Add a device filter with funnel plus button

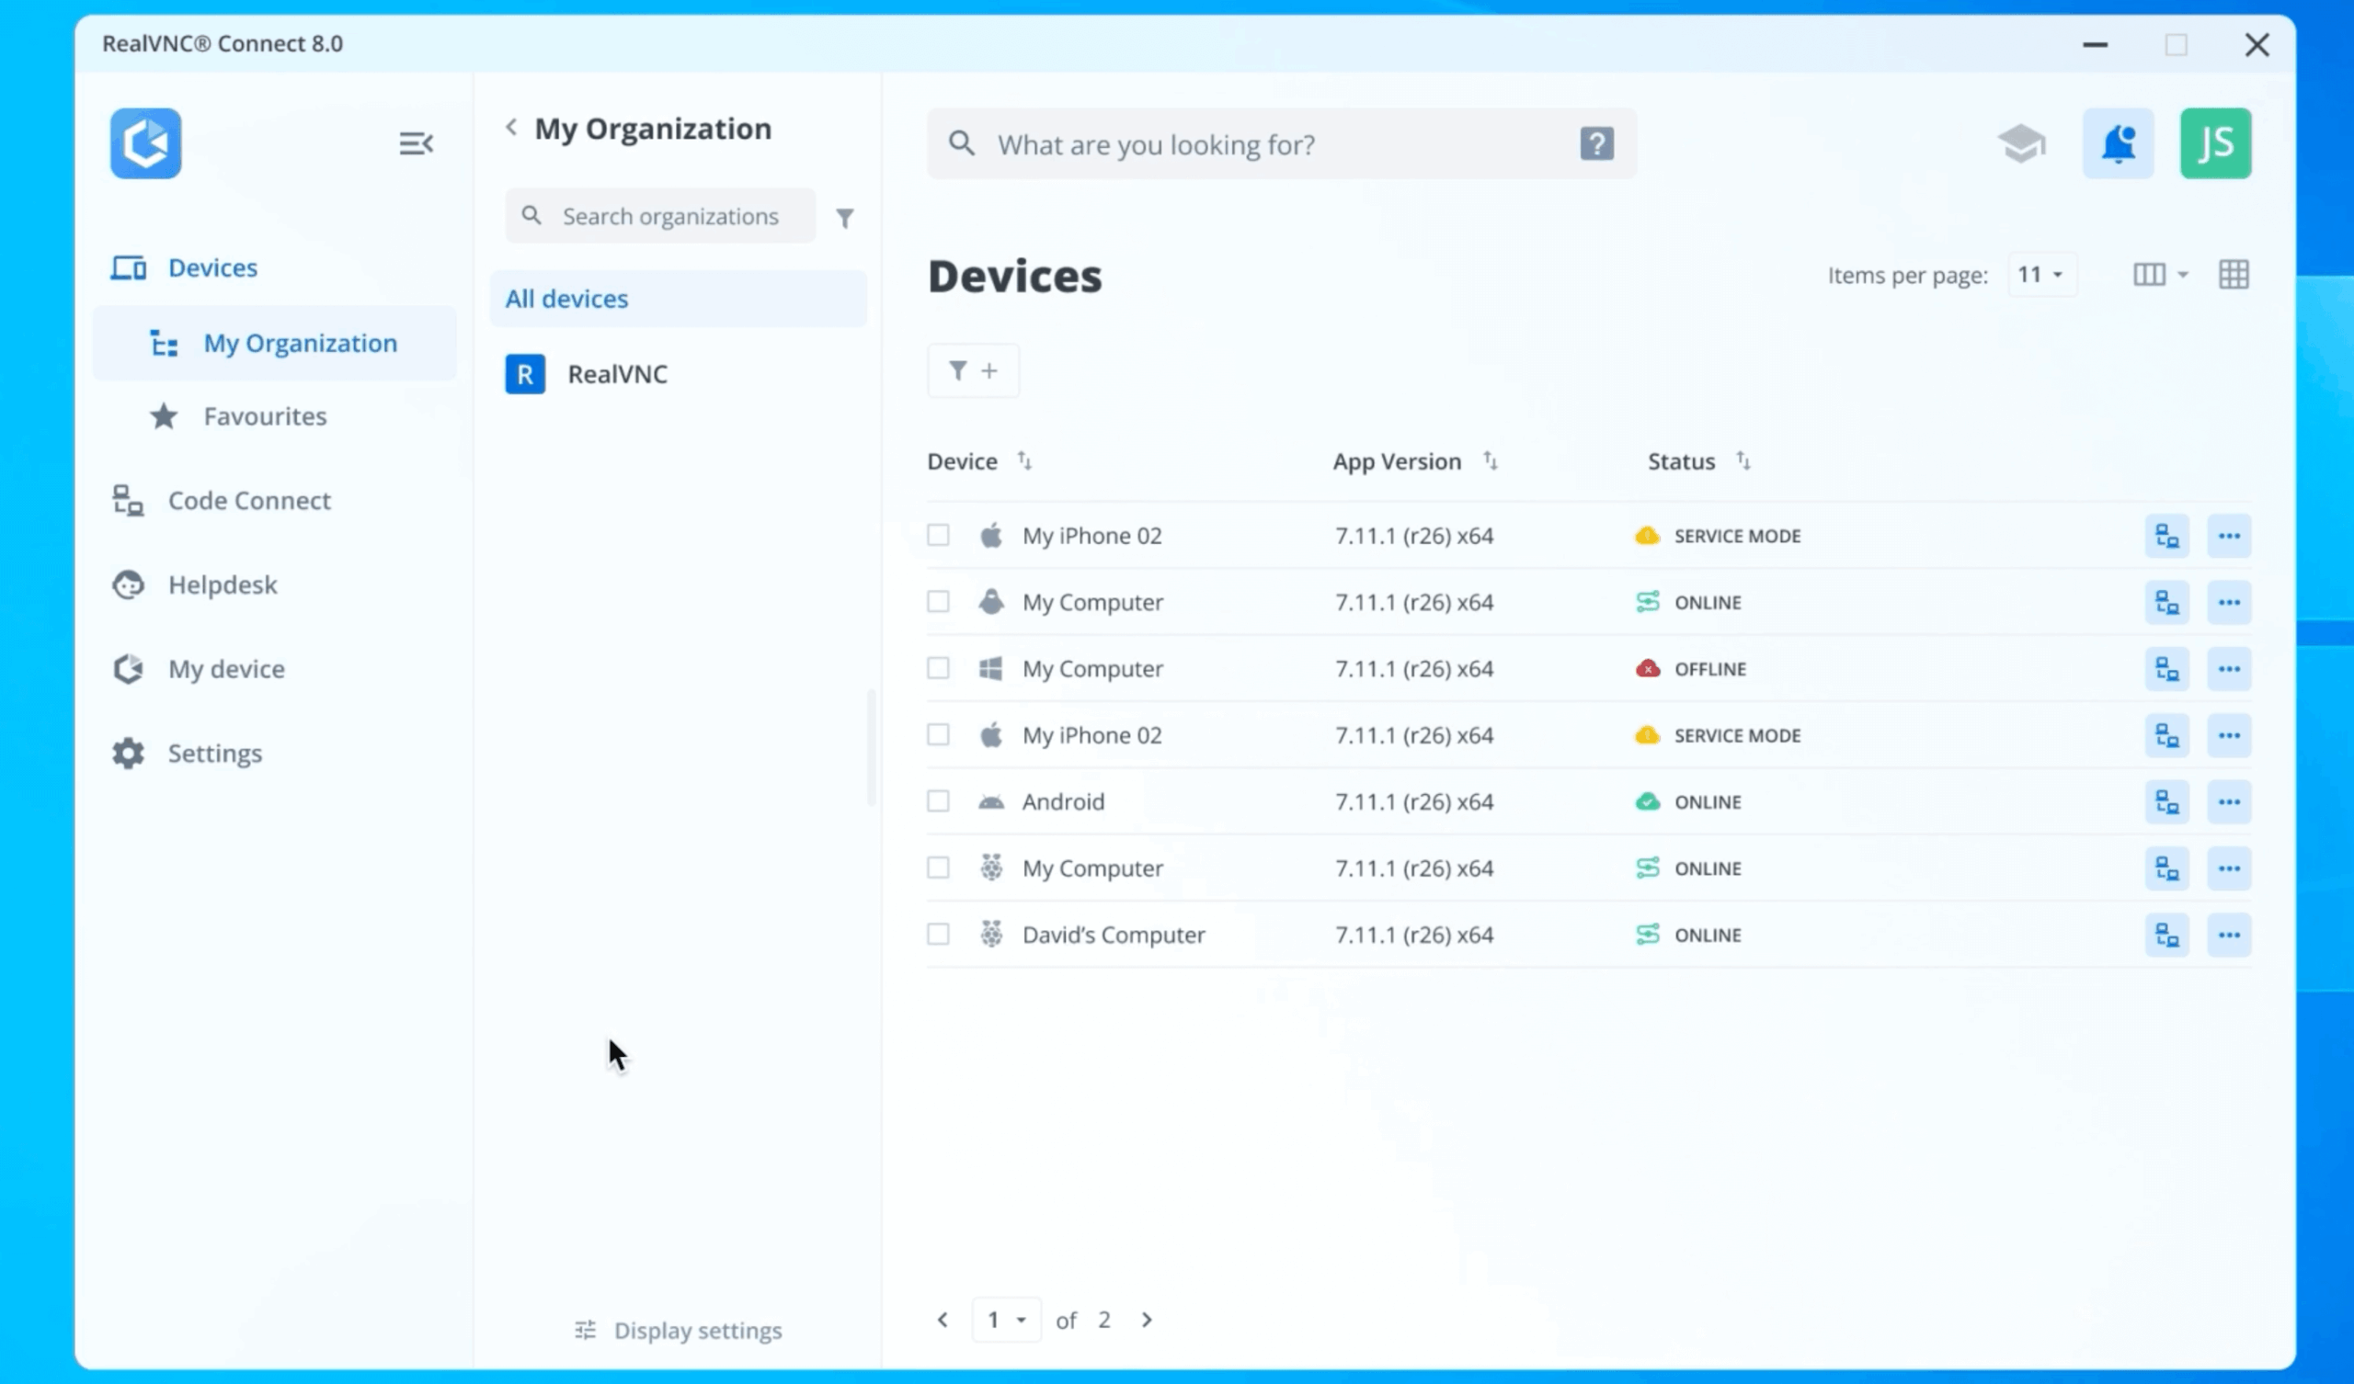973,370
